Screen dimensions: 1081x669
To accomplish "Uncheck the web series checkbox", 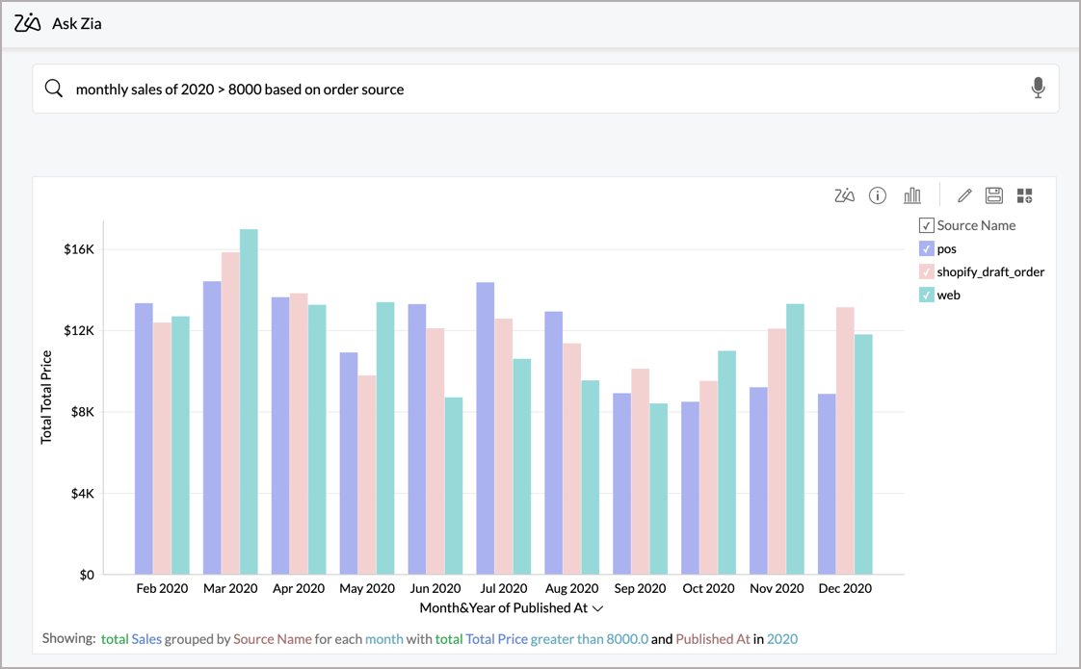I will 926,295.
